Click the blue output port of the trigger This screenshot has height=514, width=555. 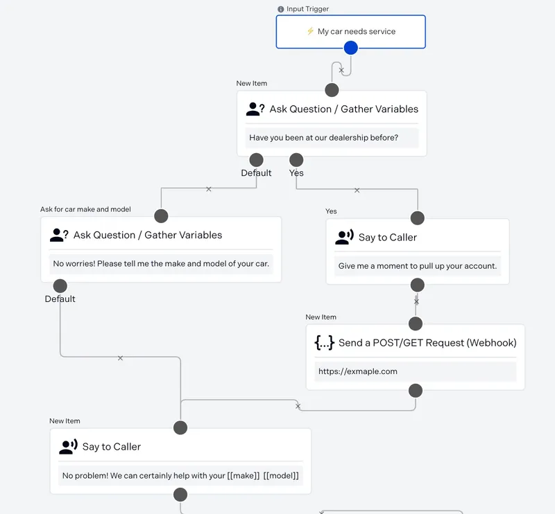click(351, 48)
